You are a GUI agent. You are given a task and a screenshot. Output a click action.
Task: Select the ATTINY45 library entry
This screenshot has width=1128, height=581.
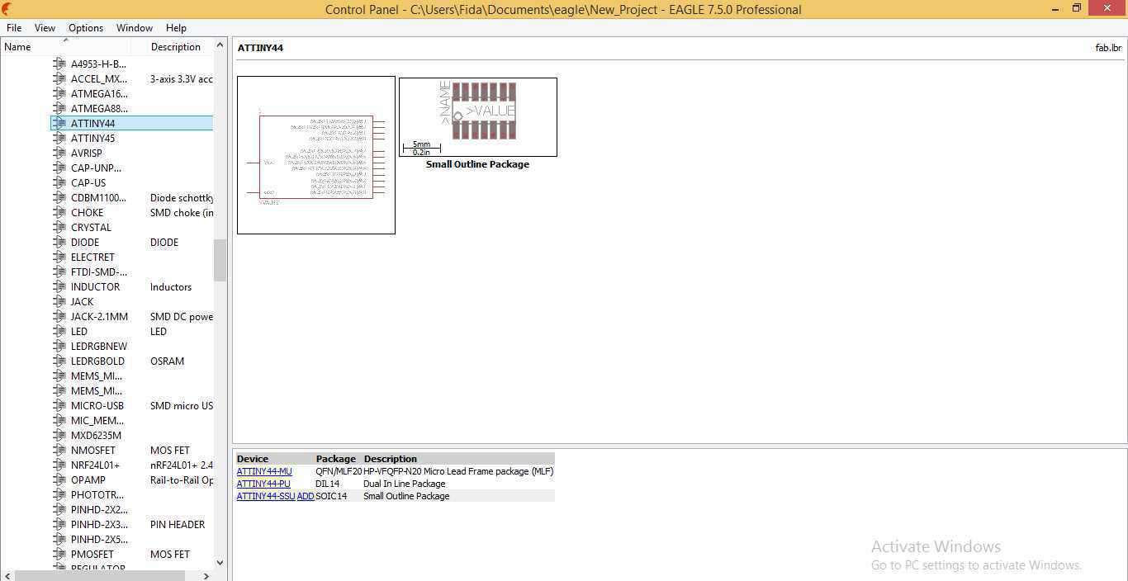click(92, 138)
